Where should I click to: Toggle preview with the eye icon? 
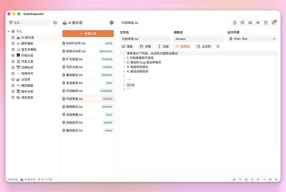(258, 23)
